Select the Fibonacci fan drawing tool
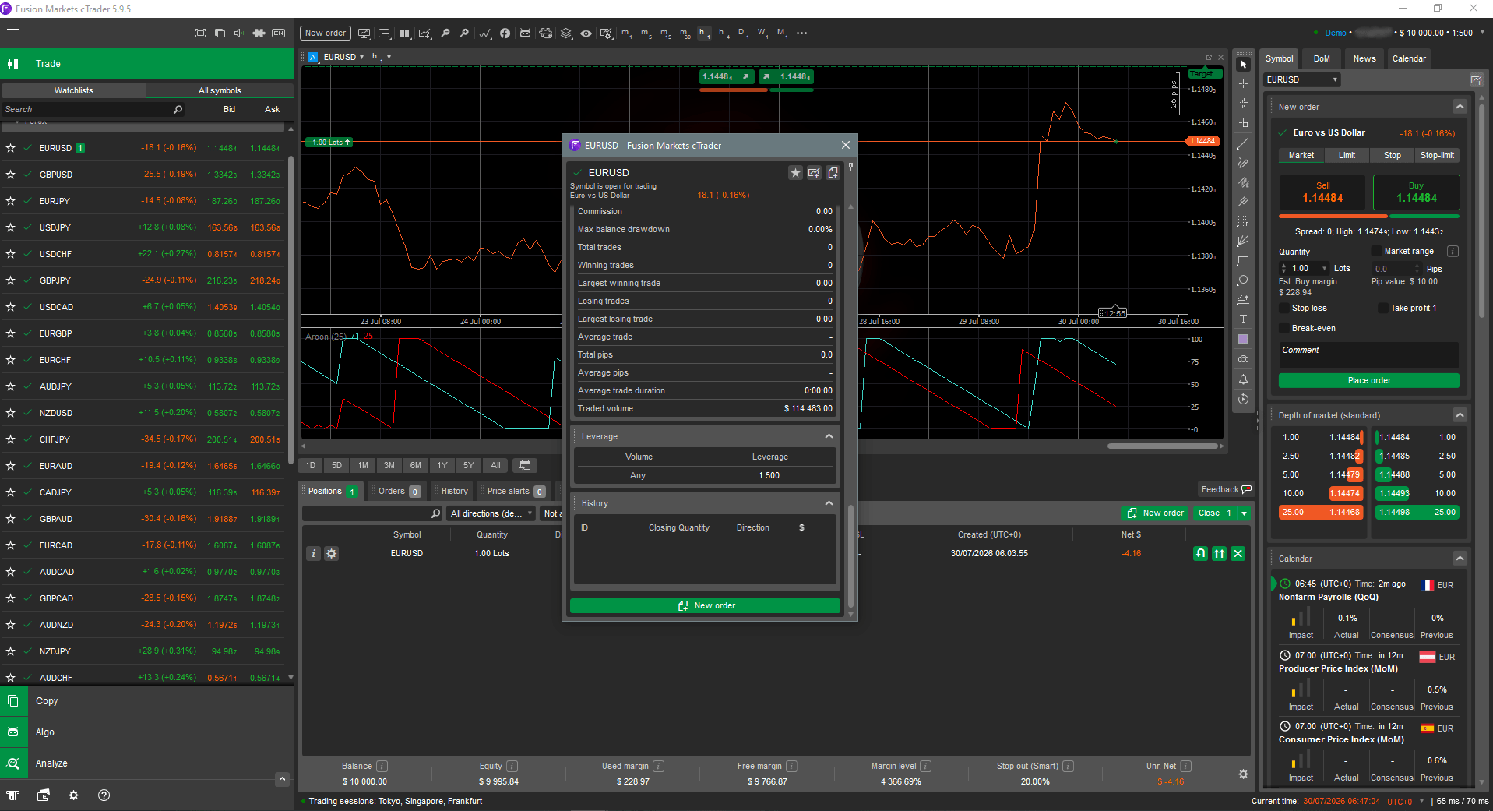 coord(1243,242)
